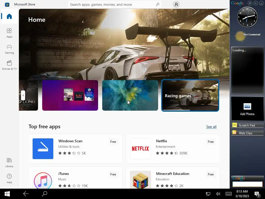Open the Google sidebar options dropdown arrow
This screenshot has height=199, width=265.
click(255, 3)
